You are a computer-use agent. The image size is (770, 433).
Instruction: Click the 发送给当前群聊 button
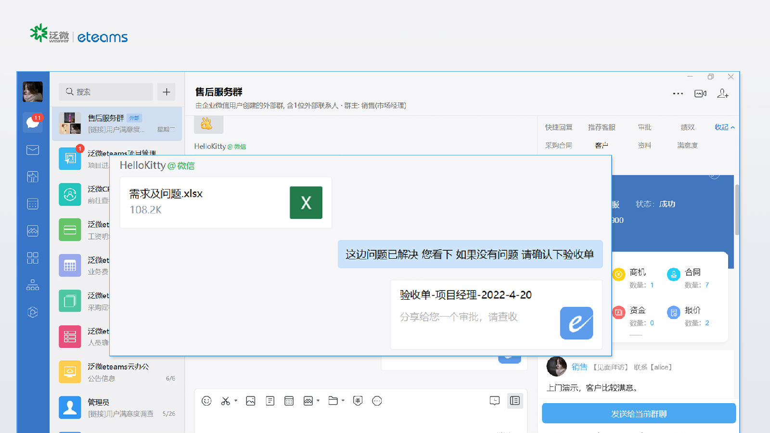(639, 414)
